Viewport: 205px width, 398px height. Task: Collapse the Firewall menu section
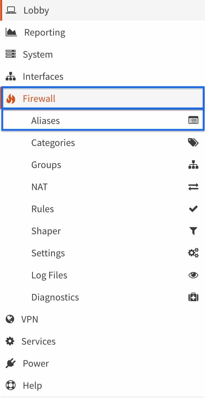click(x=102, y=99)
